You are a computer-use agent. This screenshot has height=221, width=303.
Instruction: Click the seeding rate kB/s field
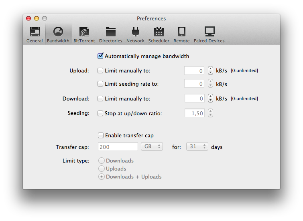click(x=194, y=84)
